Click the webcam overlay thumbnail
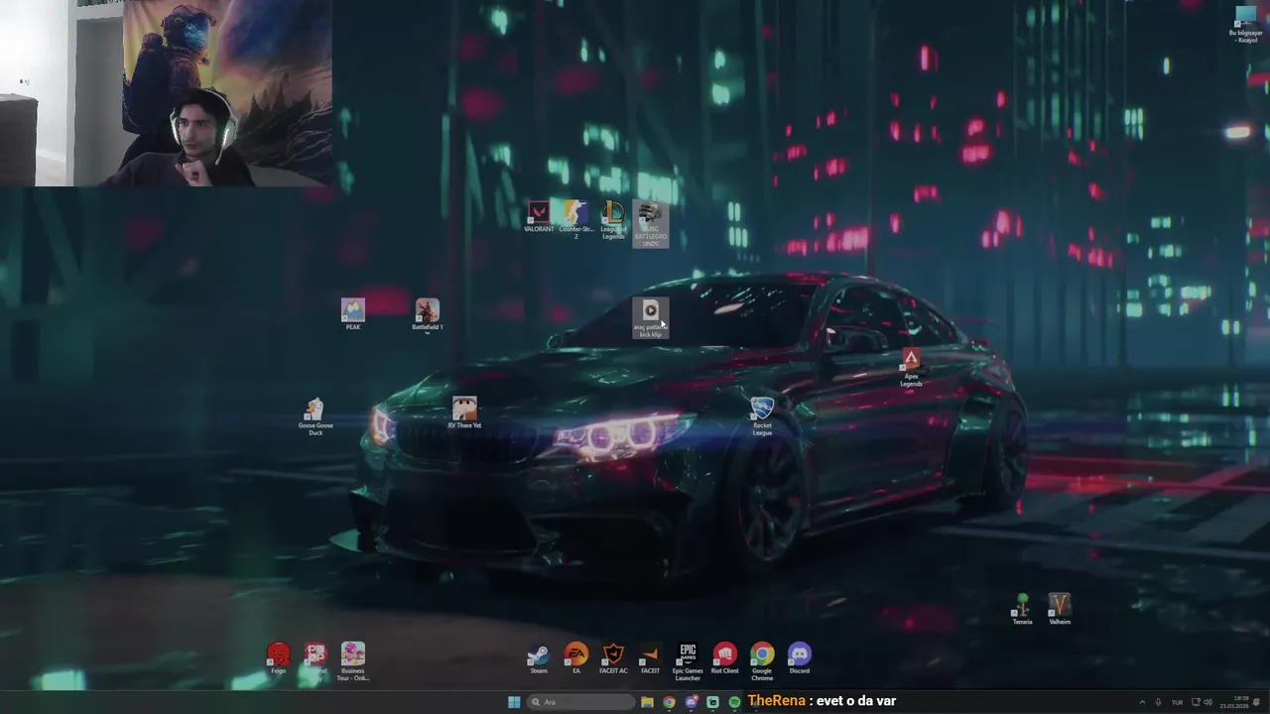Screen dimensions: 1270x714 click(x=166, y=93)
